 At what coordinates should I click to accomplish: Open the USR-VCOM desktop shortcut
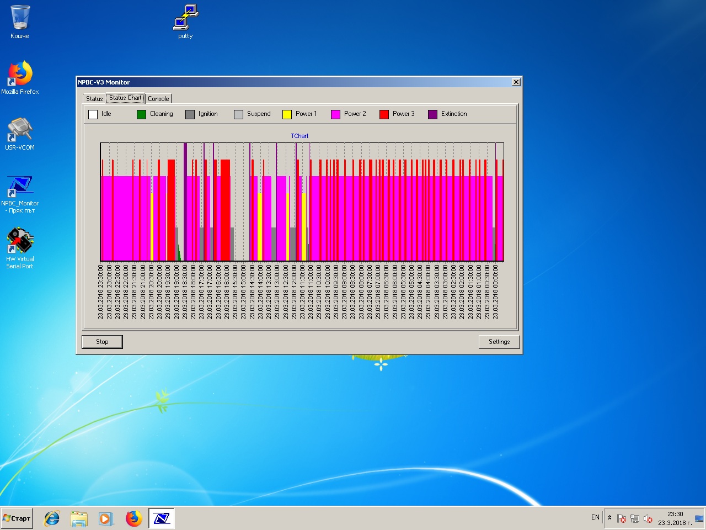tap(20, 132)
